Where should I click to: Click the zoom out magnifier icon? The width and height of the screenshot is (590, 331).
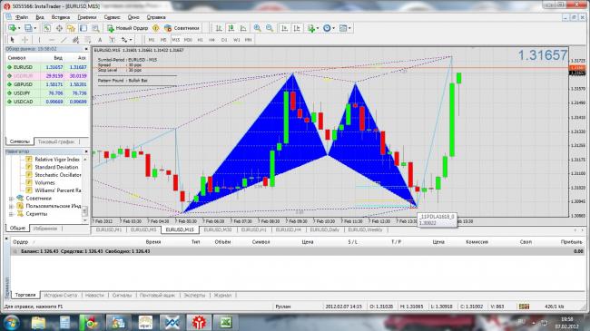point(270,28)
